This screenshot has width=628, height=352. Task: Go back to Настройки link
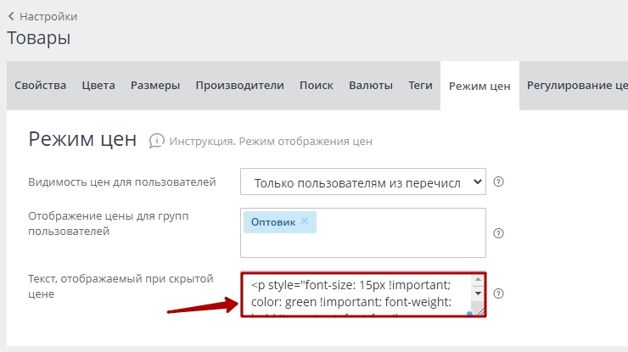click(x=48, y=16)
